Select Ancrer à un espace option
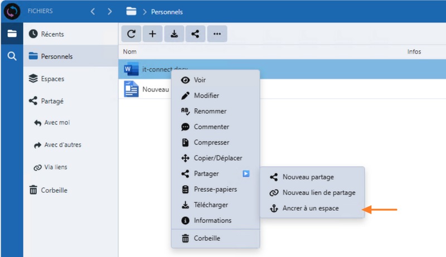446x257 pixels. (311, 208)
